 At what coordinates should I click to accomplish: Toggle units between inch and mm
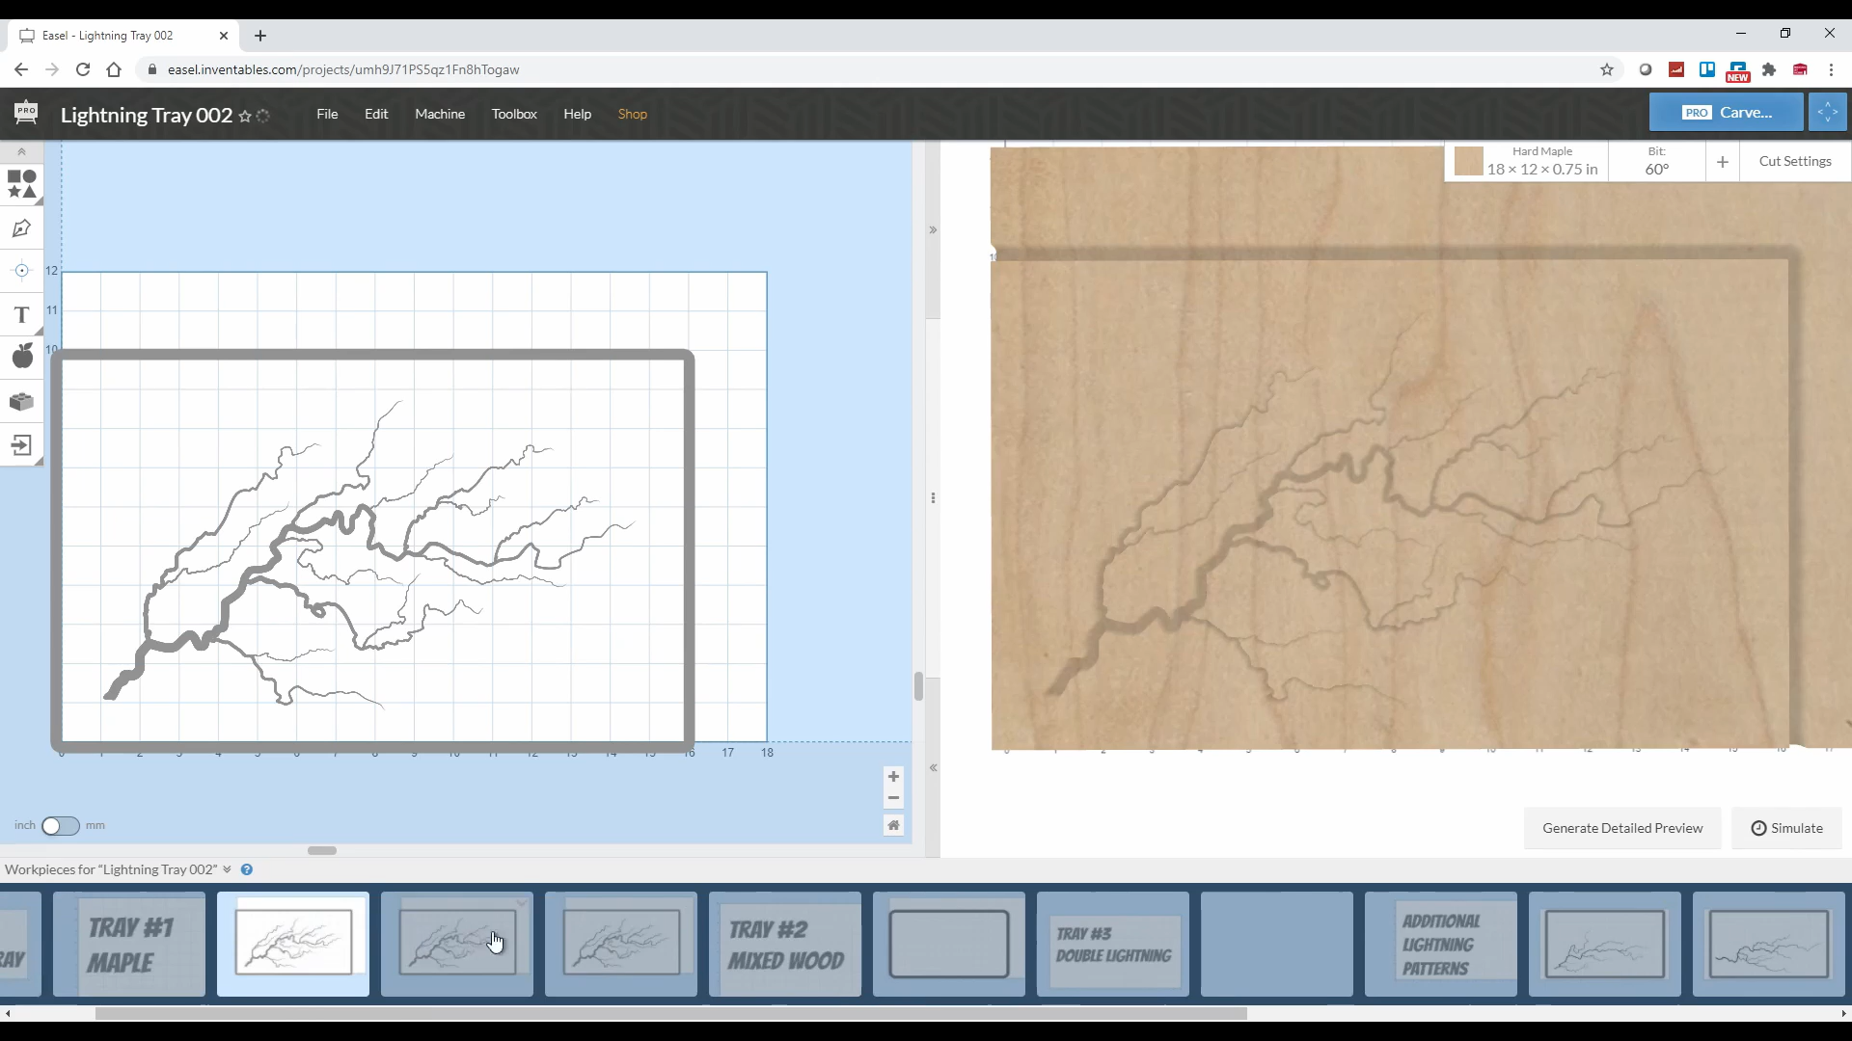click(x=60, y=826)
